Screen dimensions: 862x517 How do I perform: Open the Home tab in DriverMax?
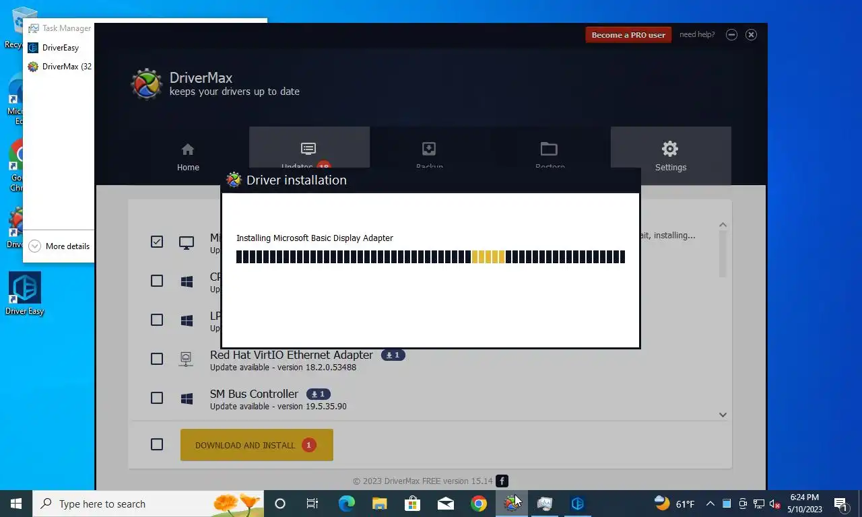click(x=188, y=156)
